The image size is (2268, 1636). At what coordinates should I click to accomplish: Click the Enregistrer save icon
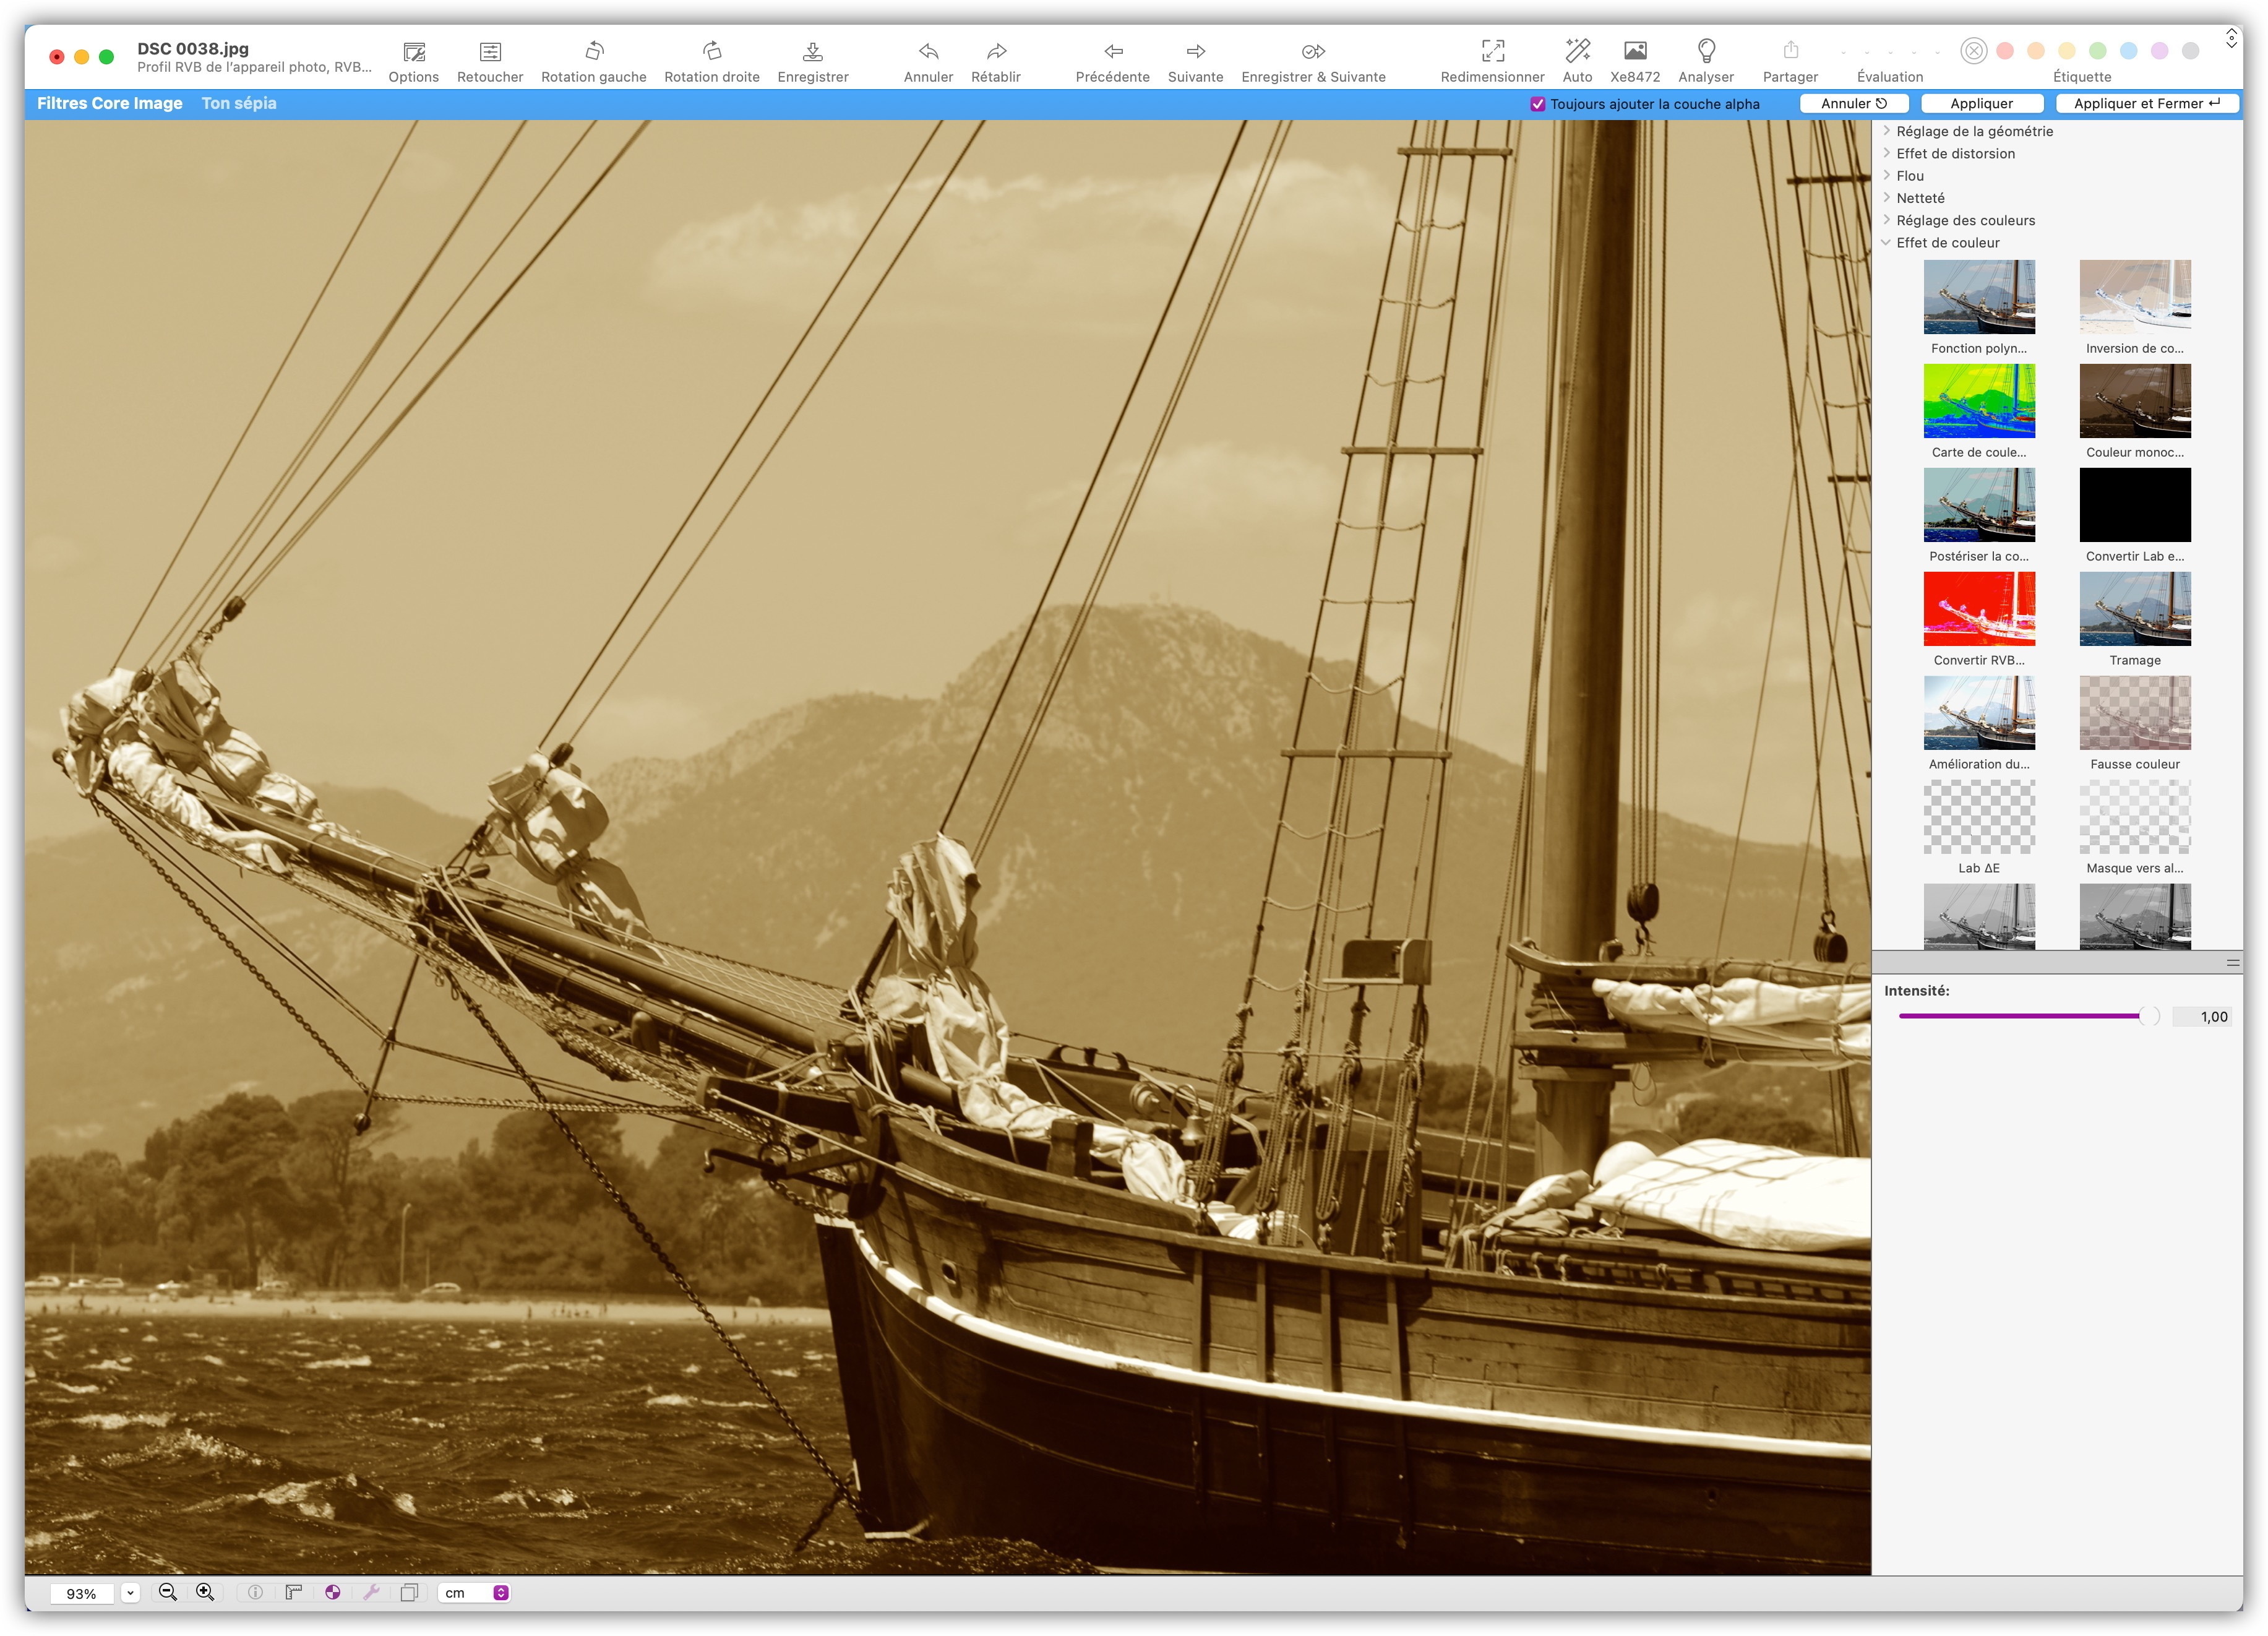(x=813, y=51)
